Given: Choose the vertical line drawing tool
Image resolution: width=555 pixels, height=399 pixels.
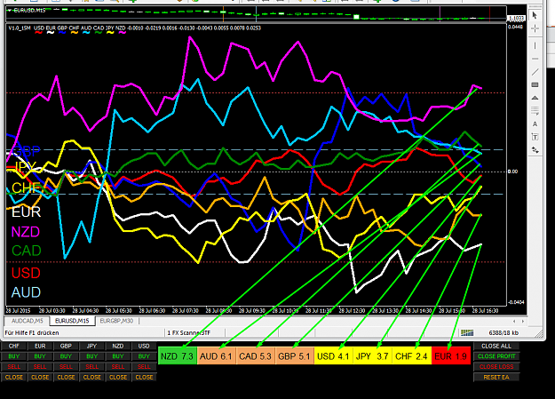Looking at the screenshot, I should [x=535, y=45].
